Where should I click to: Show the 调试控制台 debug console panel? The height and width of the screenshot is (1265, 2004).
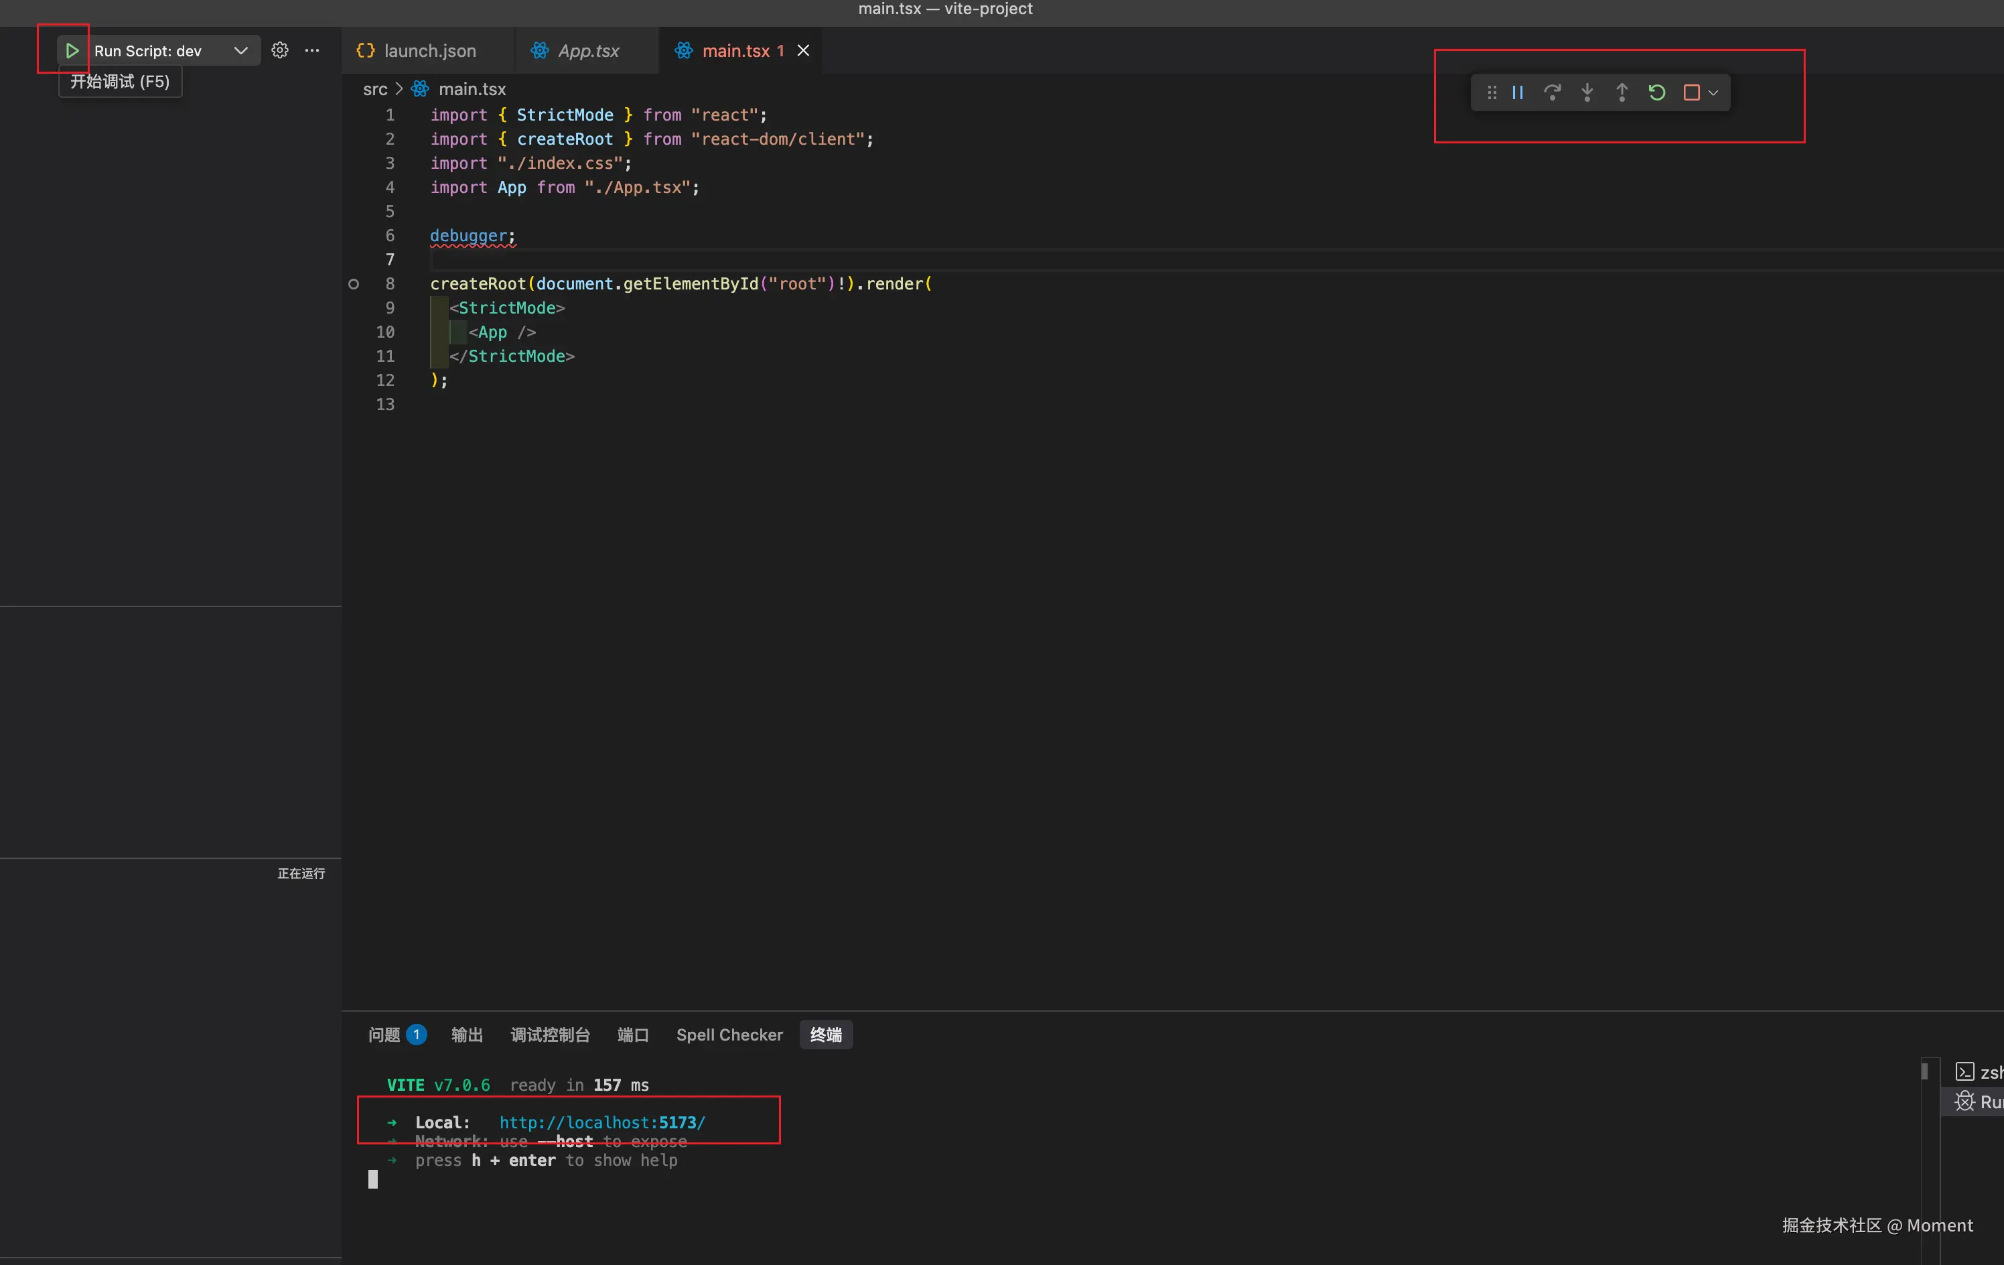point(550,1035)
